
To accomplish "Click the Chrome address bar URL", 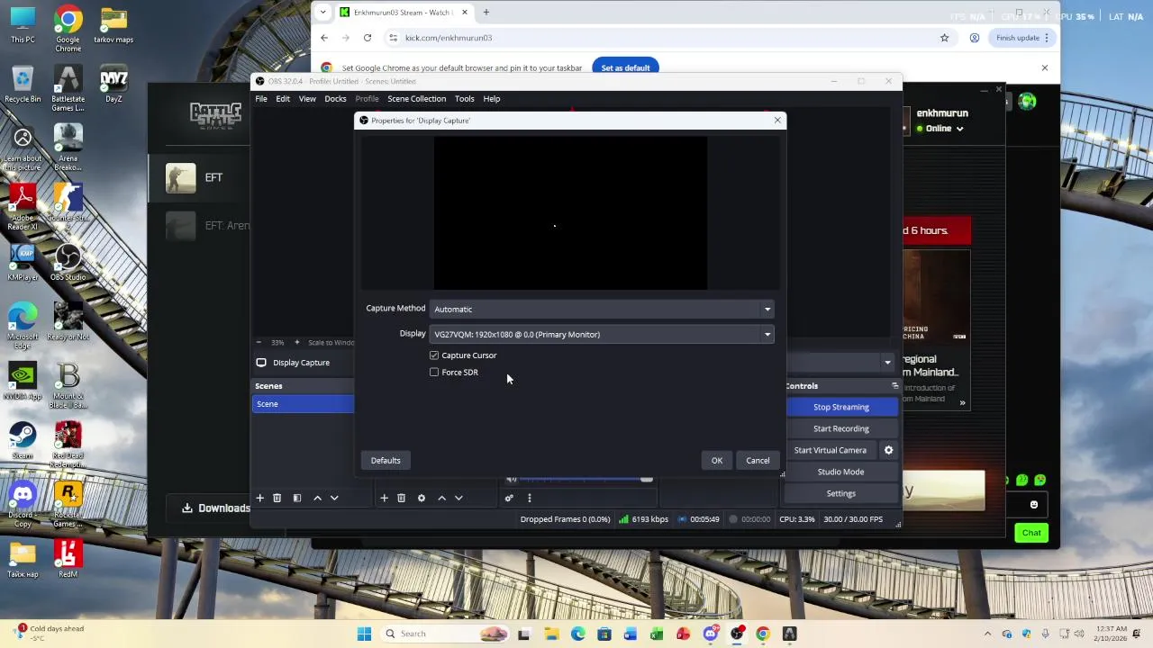I will click(449, 38).
